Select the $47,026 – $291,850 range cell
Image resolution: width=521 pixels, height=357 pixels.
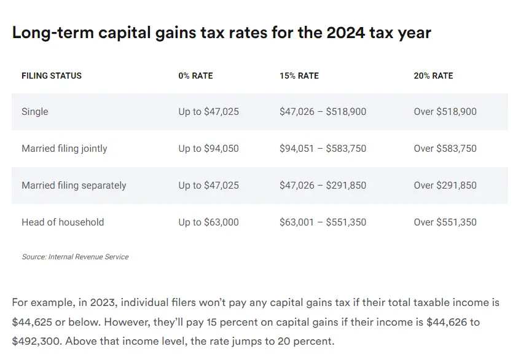(323, 186)
